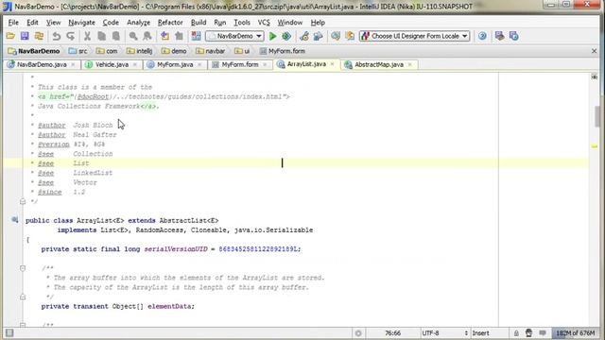Click the Save All disk icon
605x340 pixels.
point(25,36)
